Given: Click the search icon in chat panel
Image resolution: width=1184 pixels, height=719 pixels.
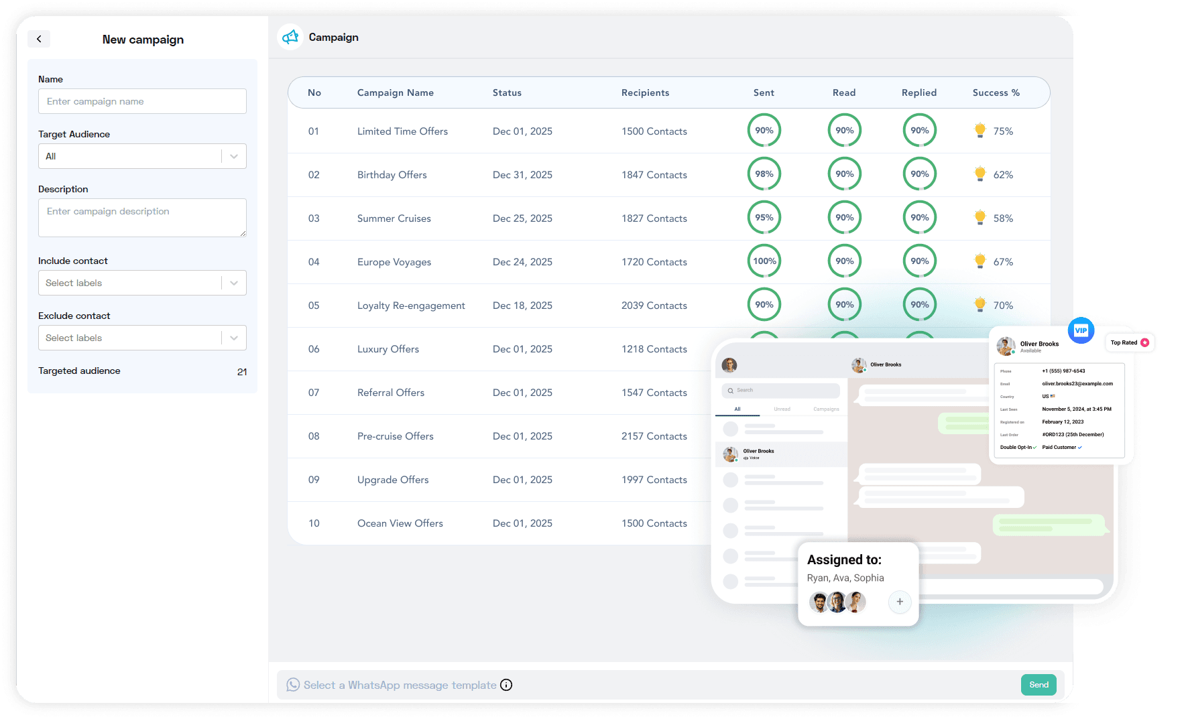Looking at the screenshot, I should point(731,390).
